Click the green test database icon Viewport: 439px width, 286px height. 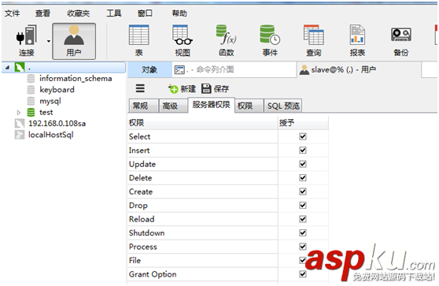pyautogui.click(x=31, y=113)
